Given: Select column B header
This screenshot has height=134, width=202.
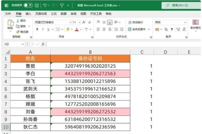Looking at the screenshot, I should click(90, 52).
